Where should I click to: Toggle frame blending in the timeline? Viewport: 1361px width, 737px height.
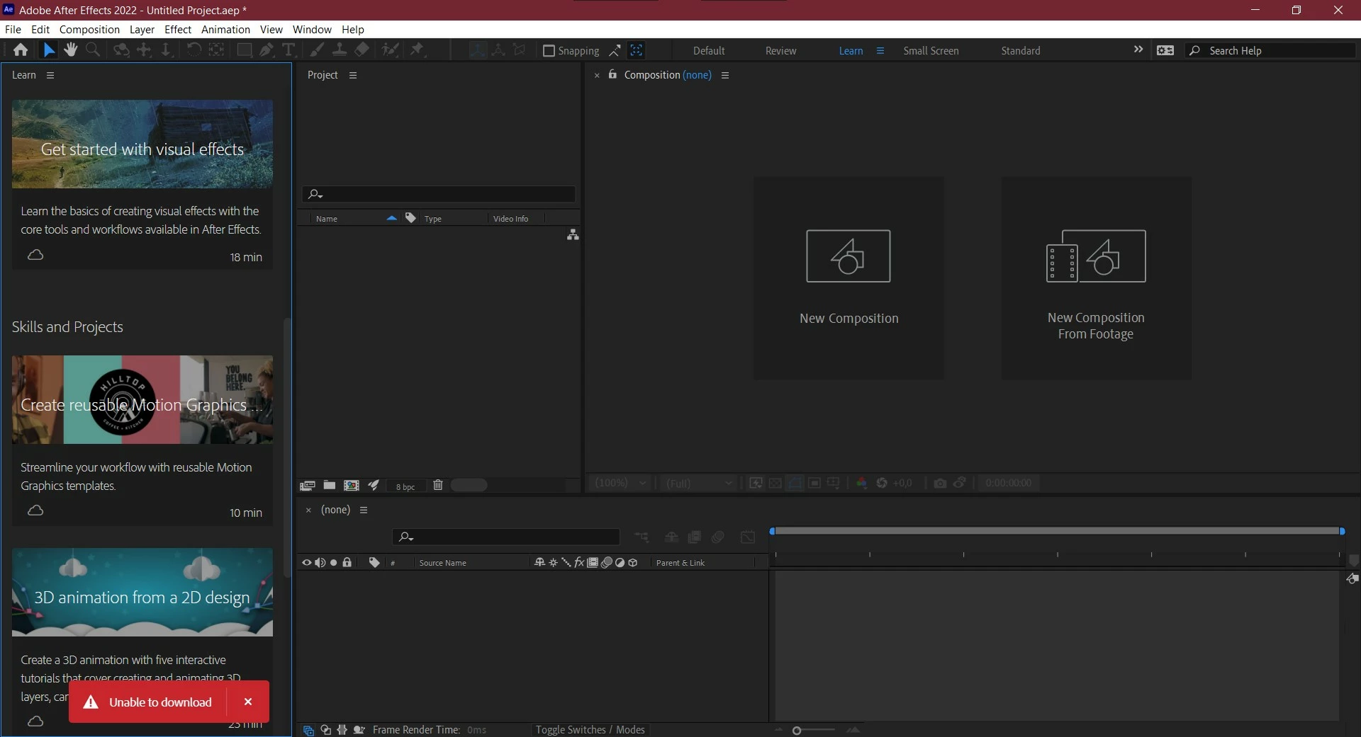pyautogui.click(x=695, y=537)
